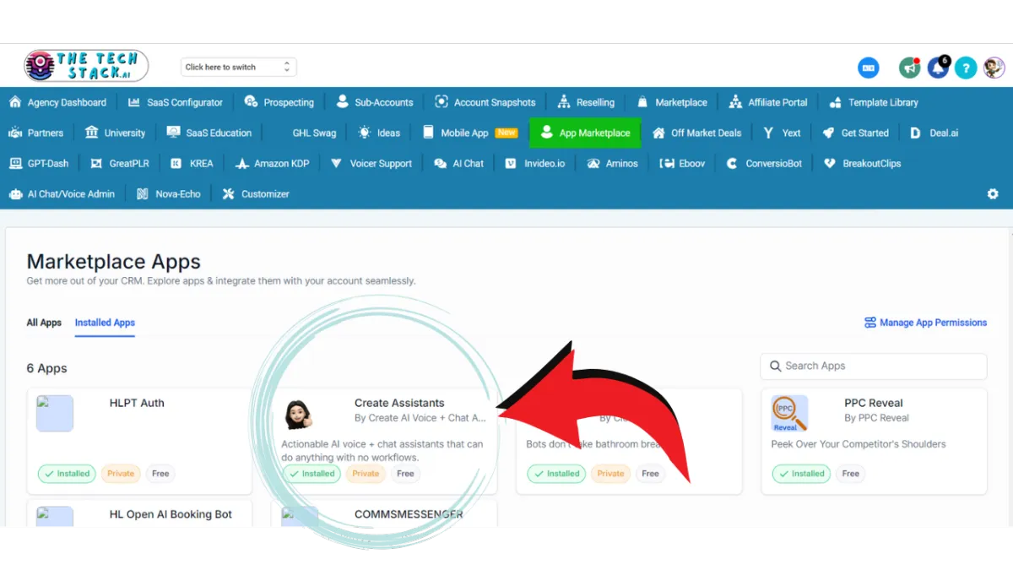Open the University menu item
The height and width of the screenshot is (570, 1013).
tap(116, 133)
